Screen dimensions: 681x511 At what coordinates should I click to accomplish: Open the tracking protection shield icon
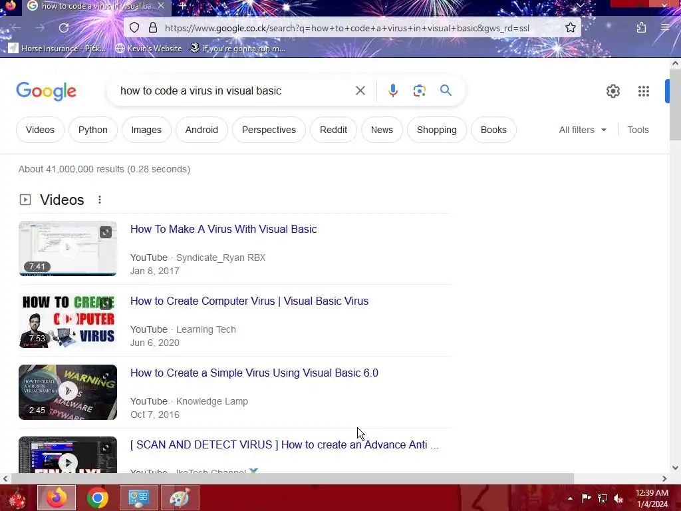coord(134,28)
